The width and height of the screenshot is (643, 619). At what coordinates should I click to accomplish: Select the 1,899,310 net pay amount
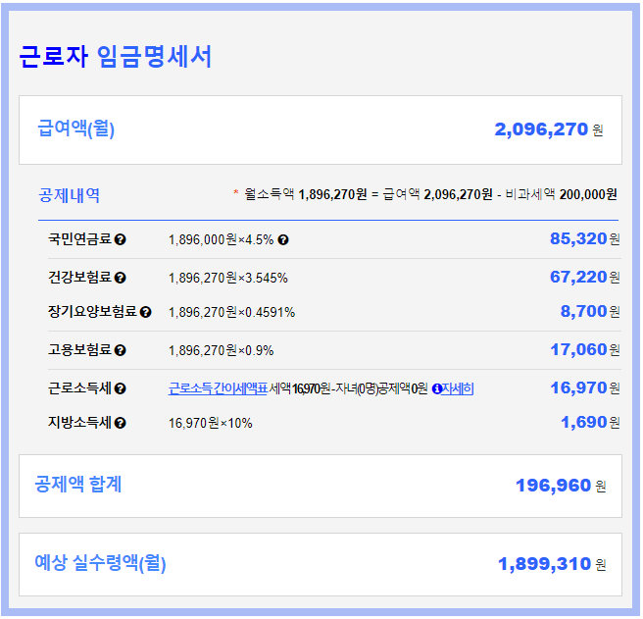click(544, 565)
